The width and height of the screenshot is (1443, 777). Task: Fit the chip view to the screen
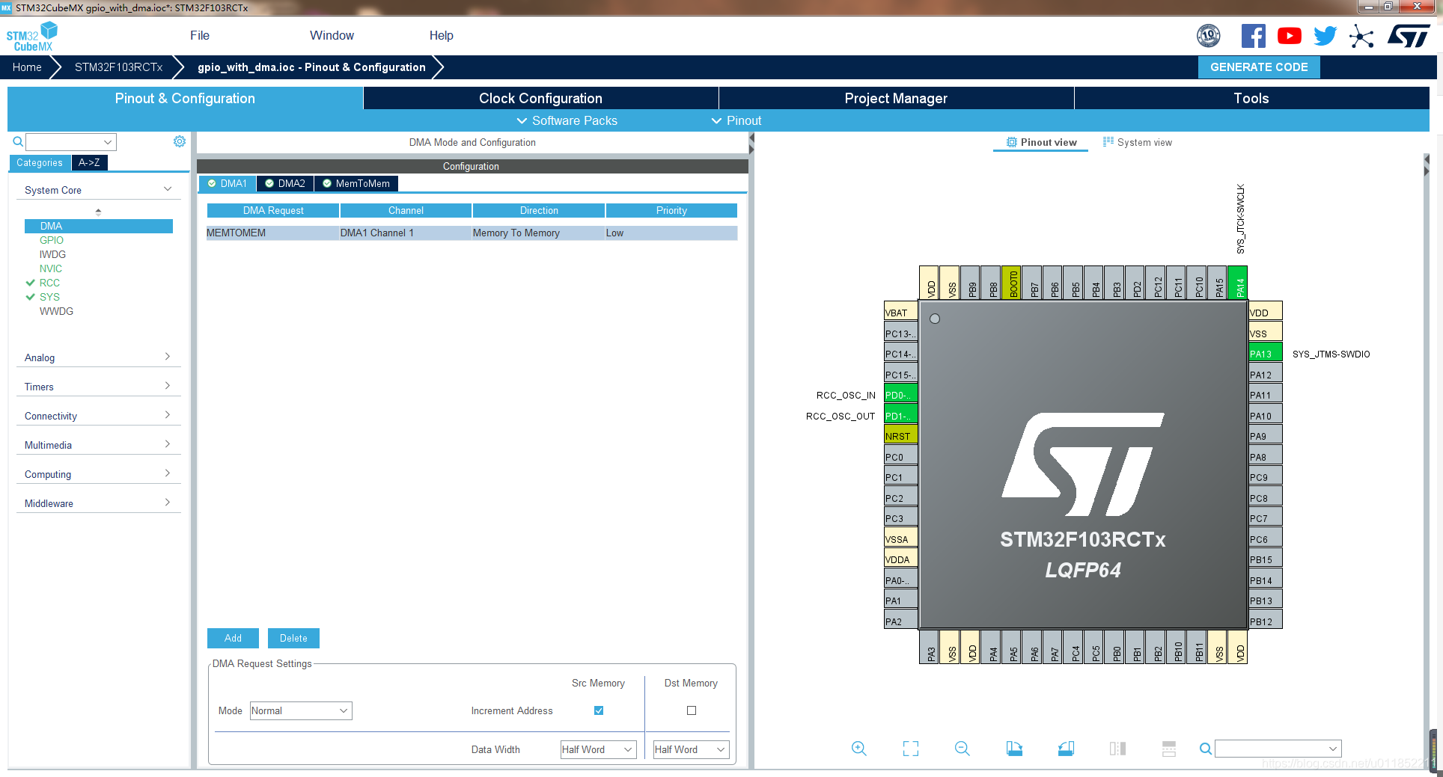[x=910, y=748]
